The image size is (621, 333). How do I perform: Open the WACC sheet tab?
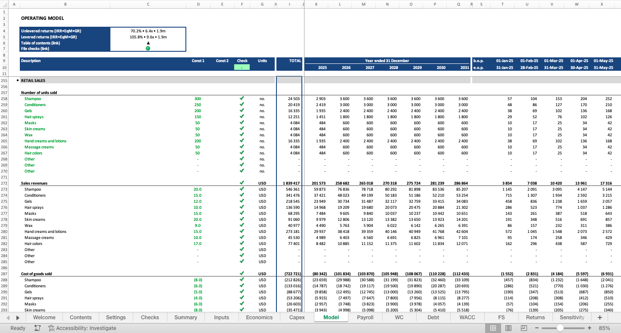(467, 317)
